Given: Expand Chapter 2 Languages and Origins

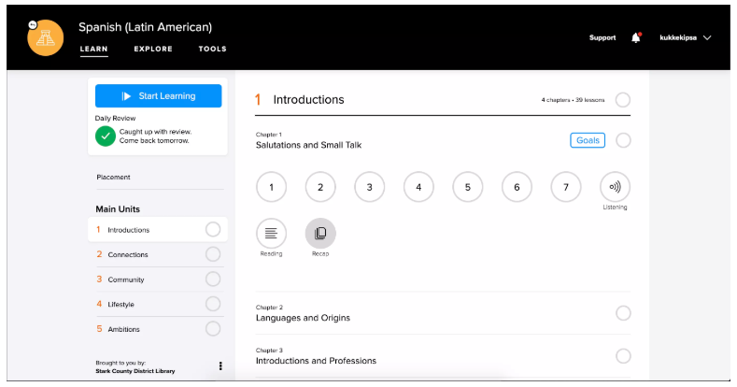Looking at the screenshot, I should click(303, 318).
